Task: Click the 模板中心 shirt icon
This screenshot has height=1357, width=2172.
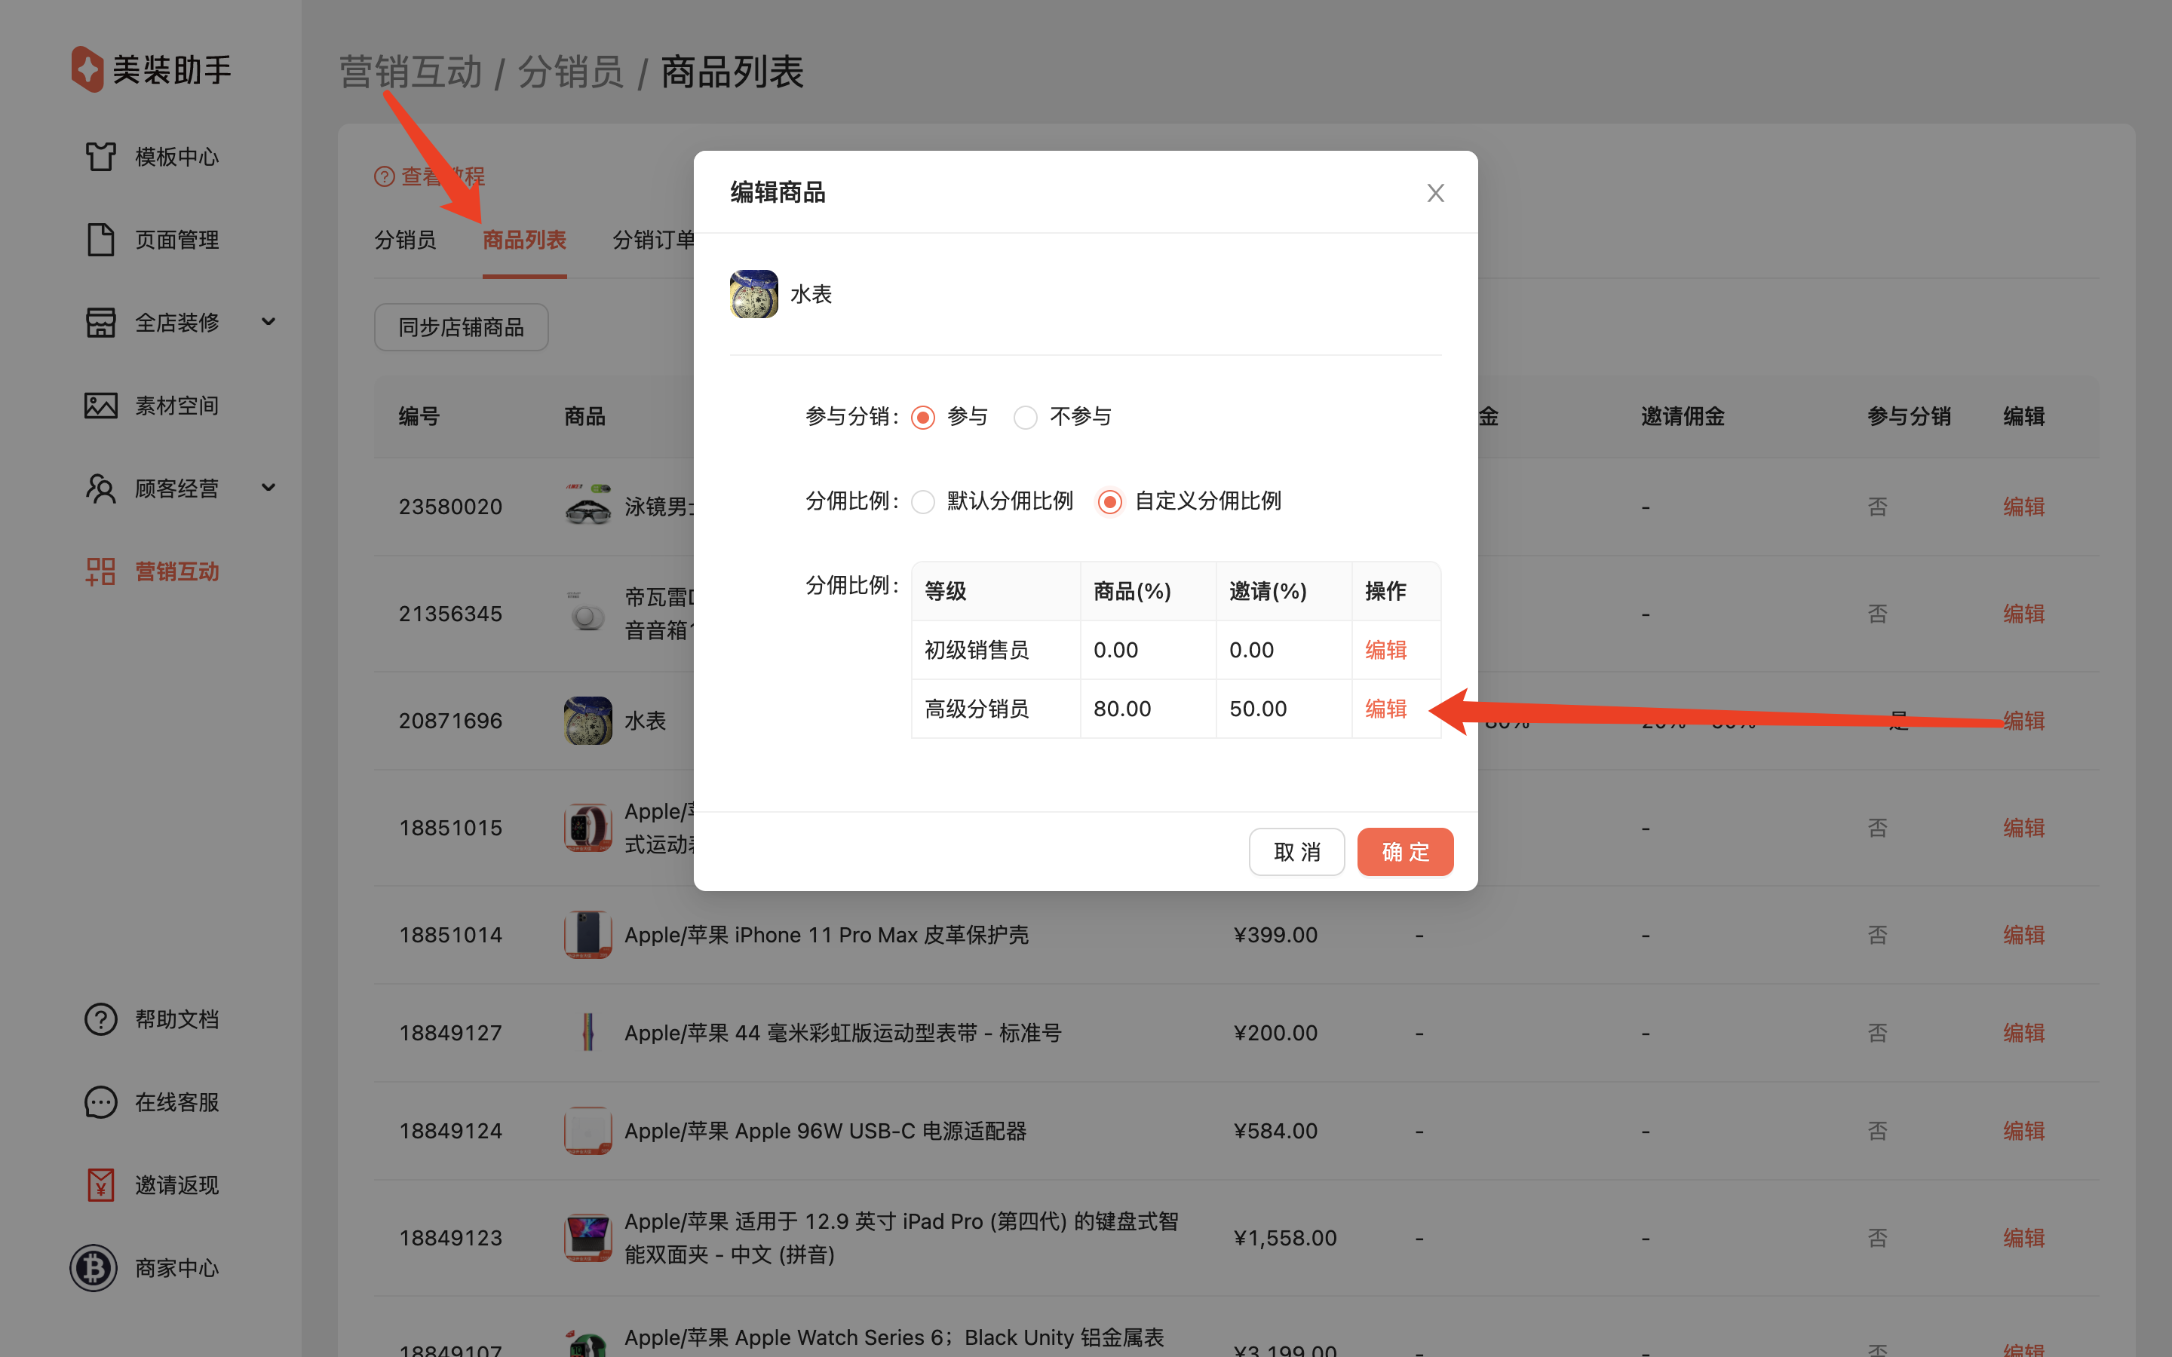Action: click(100, 156)
